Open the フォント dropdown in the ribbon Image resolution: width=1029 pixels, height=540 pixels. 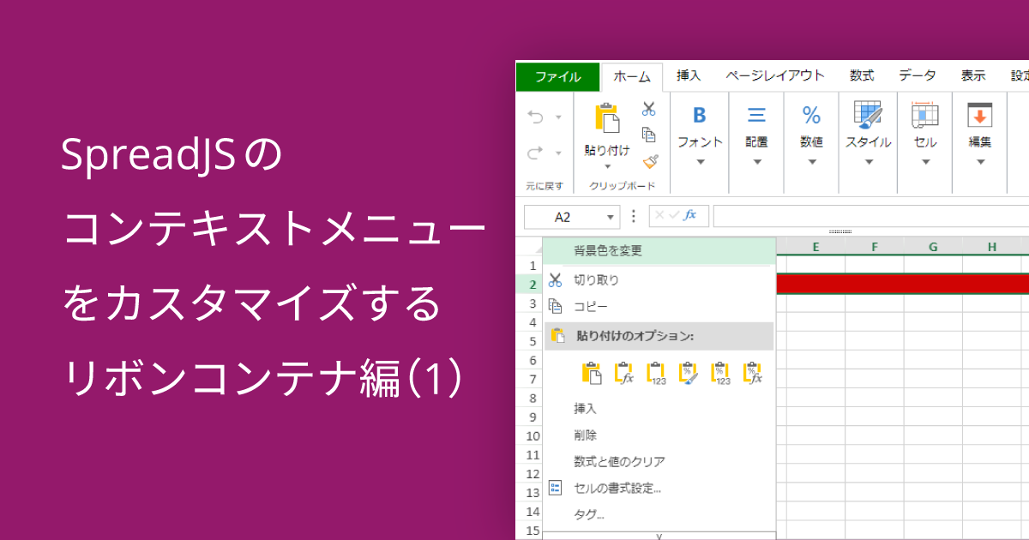[700, 162]
